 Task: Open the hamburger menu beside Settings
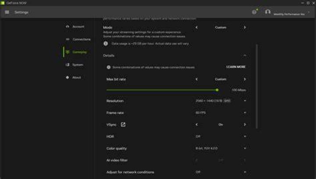click(x=7, y=12)
